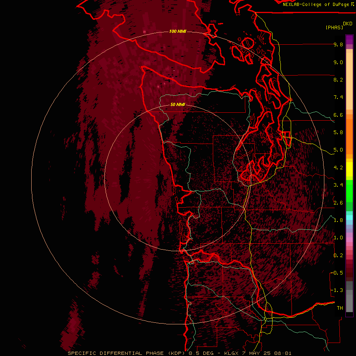Click the 50 NMI range ring label

click(x=178, y=105)
